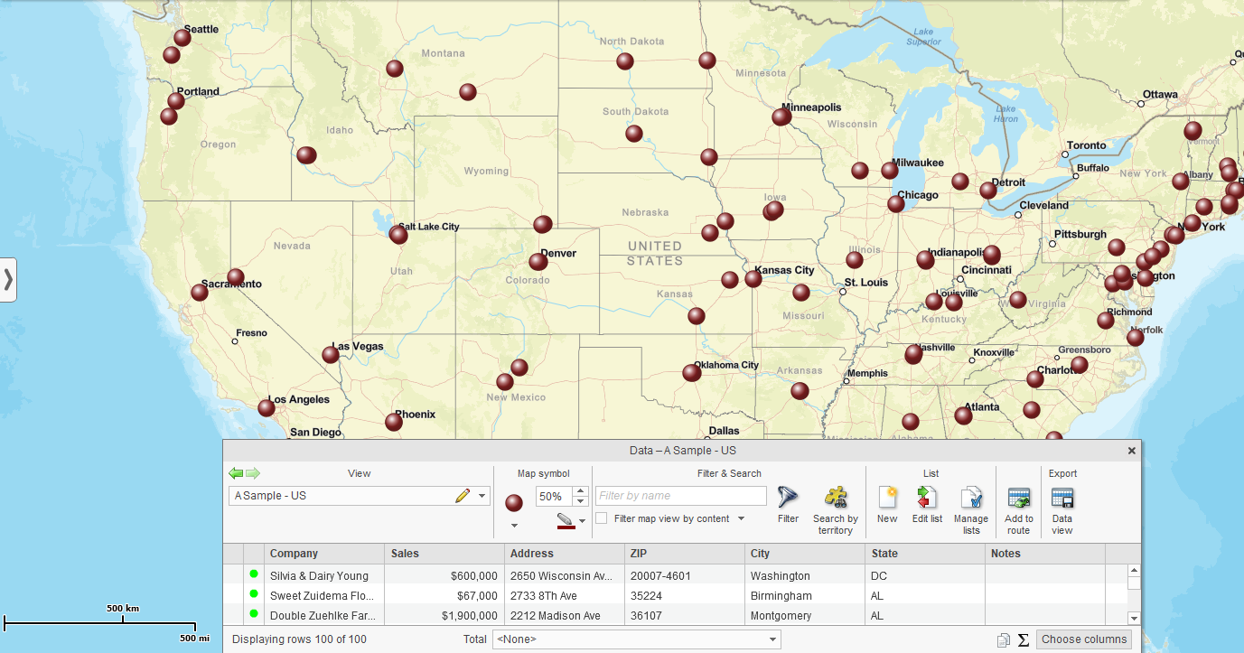Click the Washington city cell
The height and width of the screenshot is (653, 1244).
[805, 575]
